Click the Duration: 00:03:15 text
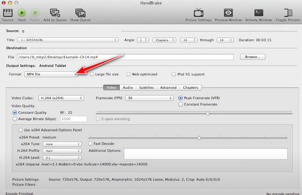Viewport: 302px width, 195px height. 255,40
